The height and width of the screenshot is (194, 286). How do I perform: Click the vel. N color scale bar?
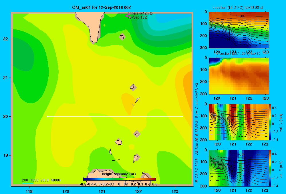270,122
